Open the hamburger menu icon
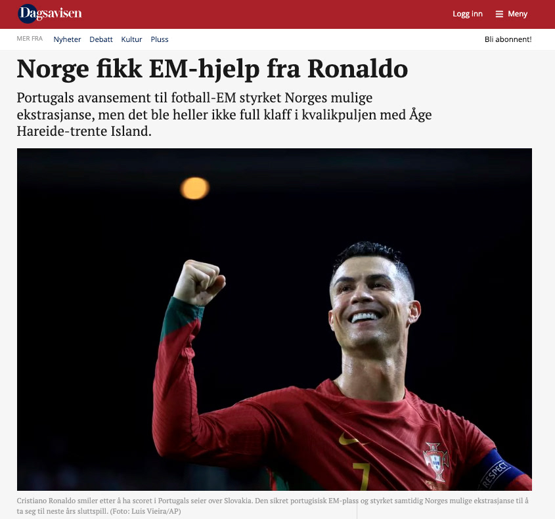The width and height of the screenshot is (555, 519). [499, 14]
